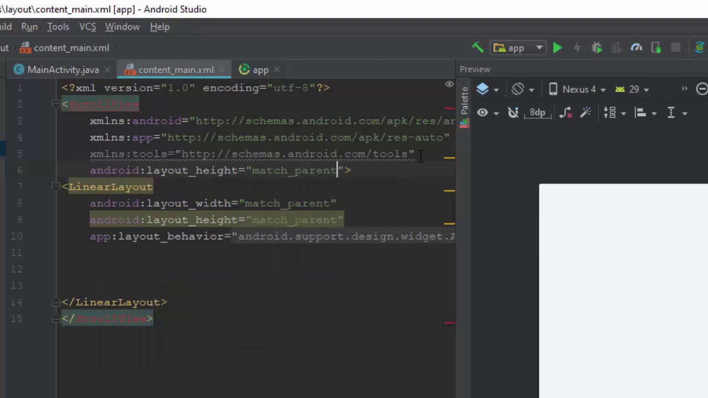Screen dimensions: 708x398
Task: Open the Window menu
Action: (122, 27)
